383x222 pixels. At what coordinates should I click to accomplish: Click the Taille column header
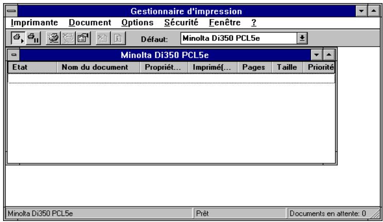coord(288,67)
